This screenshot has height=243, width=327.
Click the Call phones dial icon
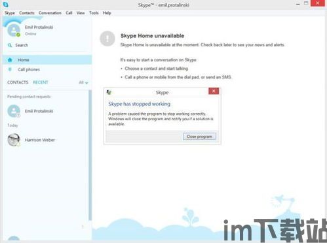pos(10,69)
